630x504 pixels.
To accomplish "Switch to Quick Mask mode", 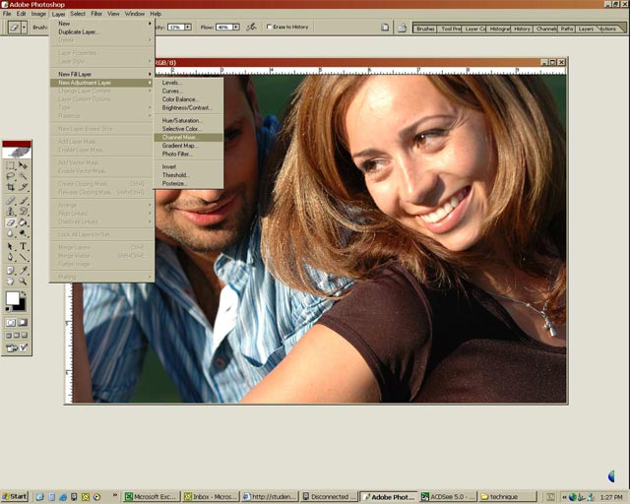I will pos(24,322).
